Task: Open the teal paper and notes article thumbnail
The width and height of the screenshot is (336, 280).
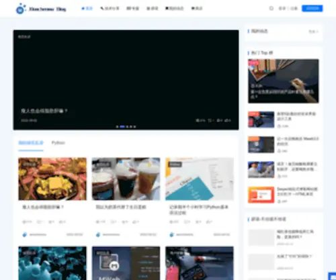Action: tap(200, 179)
